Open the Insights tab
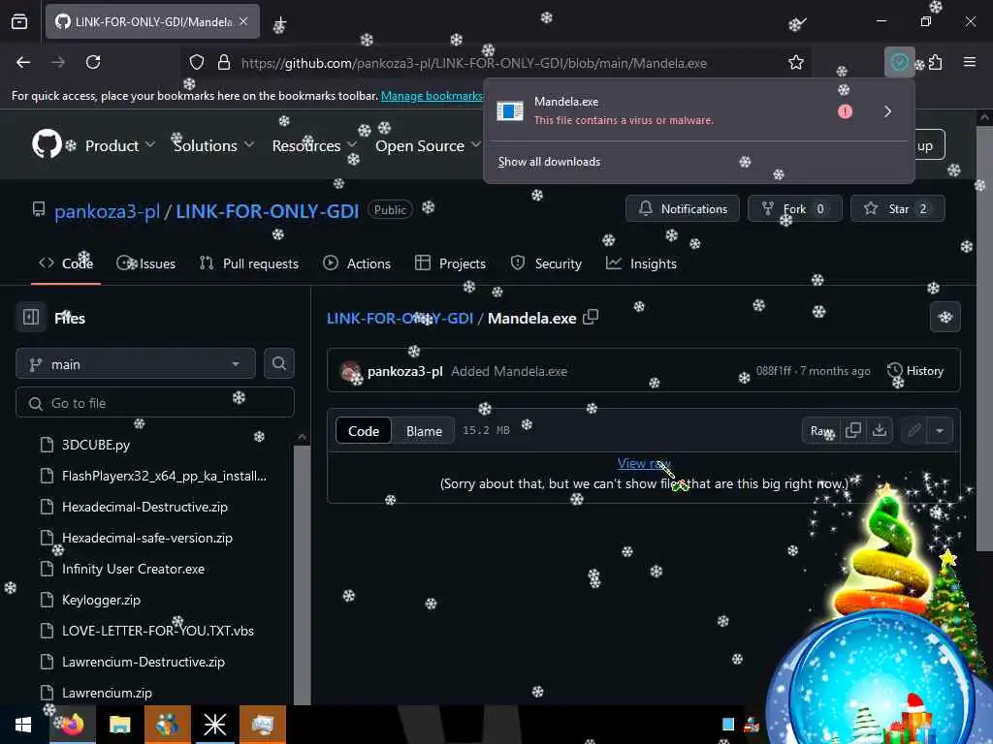Viewport: 993px width, 744px height. [x=642, y=263]
